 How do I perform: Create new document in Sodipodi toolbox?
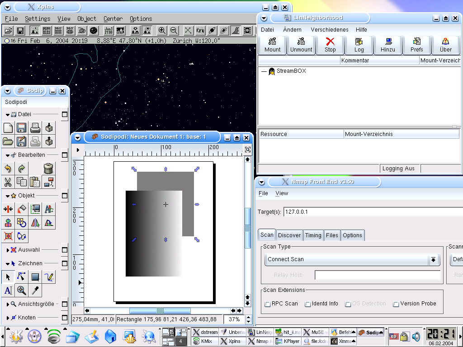pos(8,128)
